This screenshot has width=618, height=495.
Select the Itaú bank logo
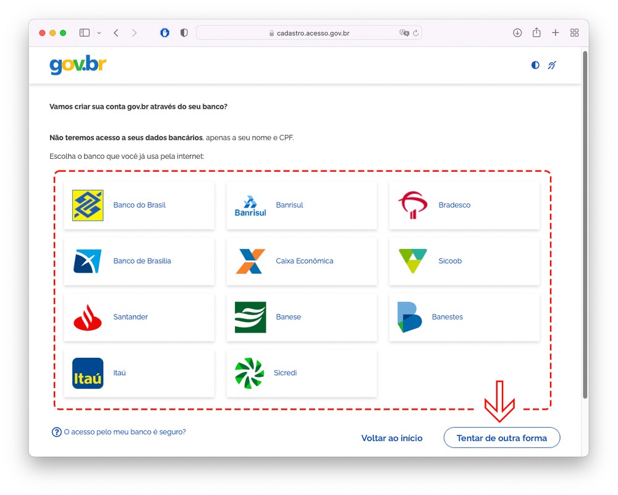point(88,373)
